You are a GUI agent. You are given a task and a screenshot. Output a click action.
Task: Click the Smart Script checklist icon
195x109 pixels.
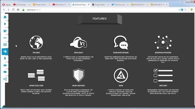[x=163, y=75]
